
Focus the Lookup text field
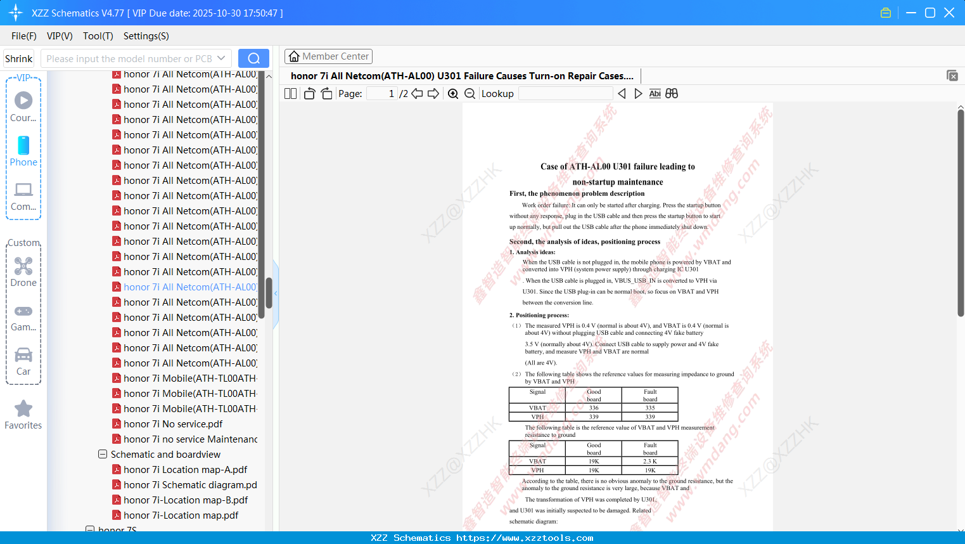(x=565, y=93)
